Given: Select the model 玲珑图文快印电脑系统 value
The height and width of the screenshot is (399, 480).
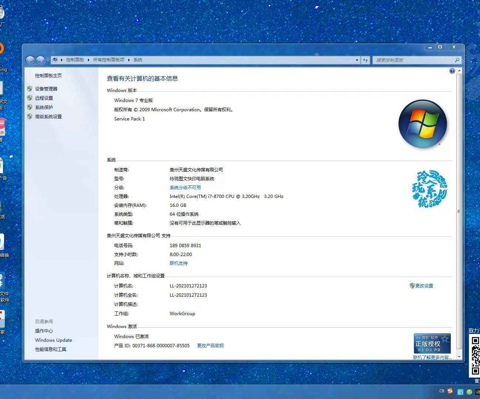Looking at the screenshot, I should [192, 179].
